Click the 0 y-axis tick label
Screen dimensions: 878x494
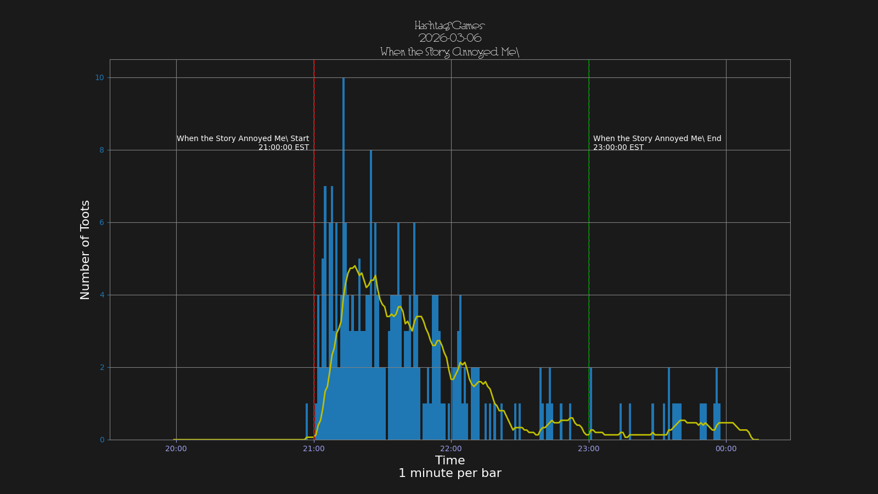pos(102,440)
